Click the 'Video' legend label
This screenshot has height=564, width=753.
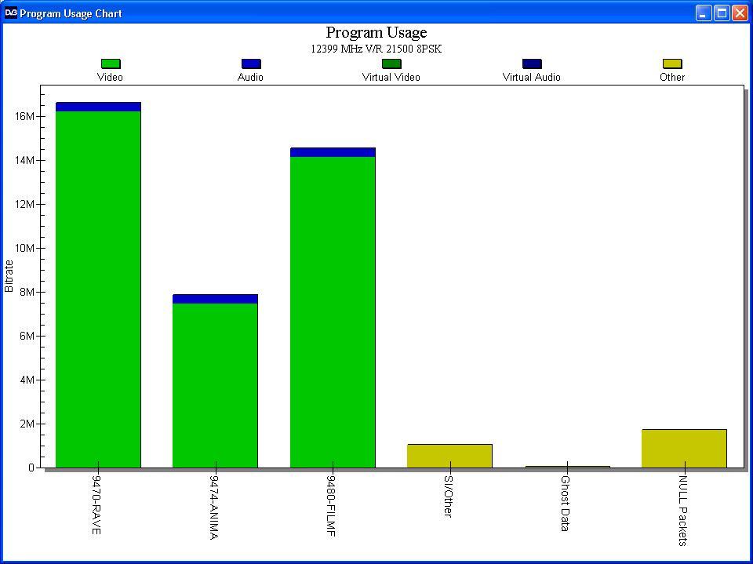(x=110, y=78)
